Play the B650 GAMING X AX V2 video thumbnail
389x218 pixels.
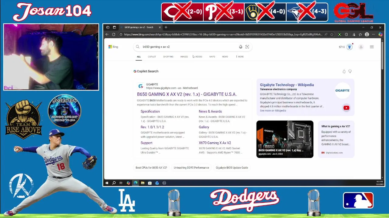tap(285, 139)
